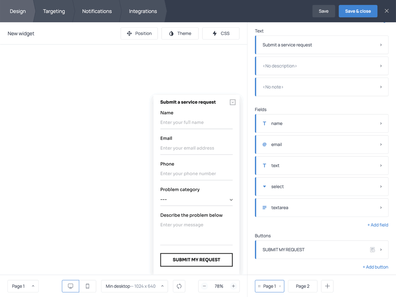The height and width of the screenshot is (297, 396).
Task: Add a new page with the plus button
Action: pyautogui.click(x=327, y=286)
